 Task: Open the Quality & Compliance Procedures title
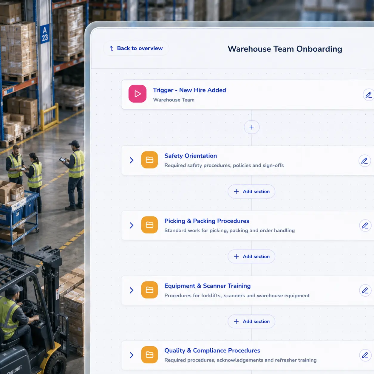point(212,350)
